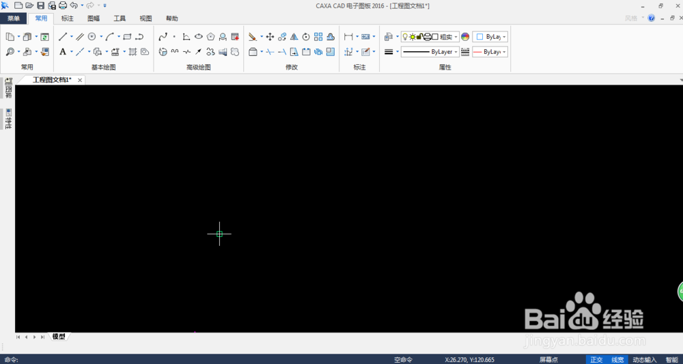Viewport: 683px width, 364px height.
Task: Expand the Text tool dropdown arrow
Action: 72,52
